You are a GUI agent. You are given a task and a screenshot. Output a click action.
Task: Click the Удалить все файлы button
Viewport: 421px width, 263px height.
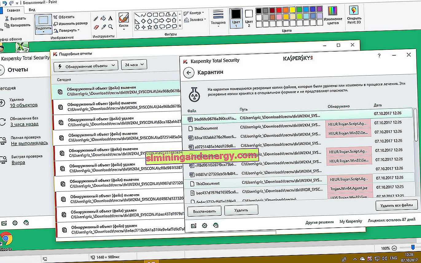click(x=396, y=205)
